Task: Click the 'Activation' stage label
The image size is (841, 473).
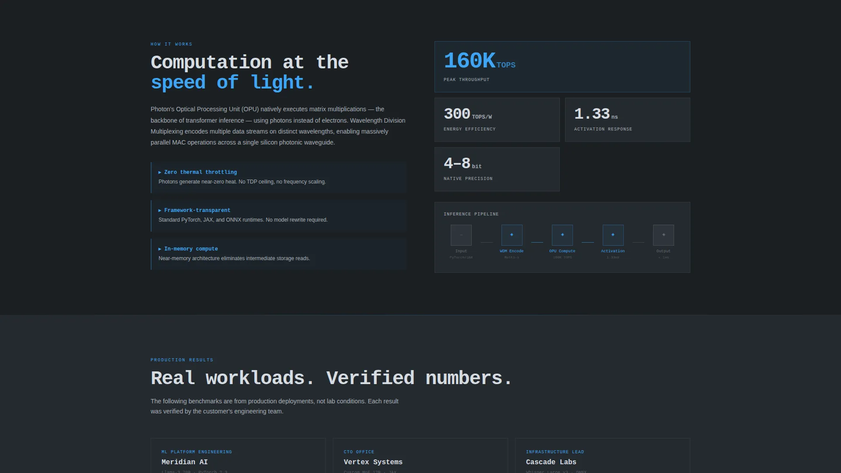Action: [x=613, y=251]
